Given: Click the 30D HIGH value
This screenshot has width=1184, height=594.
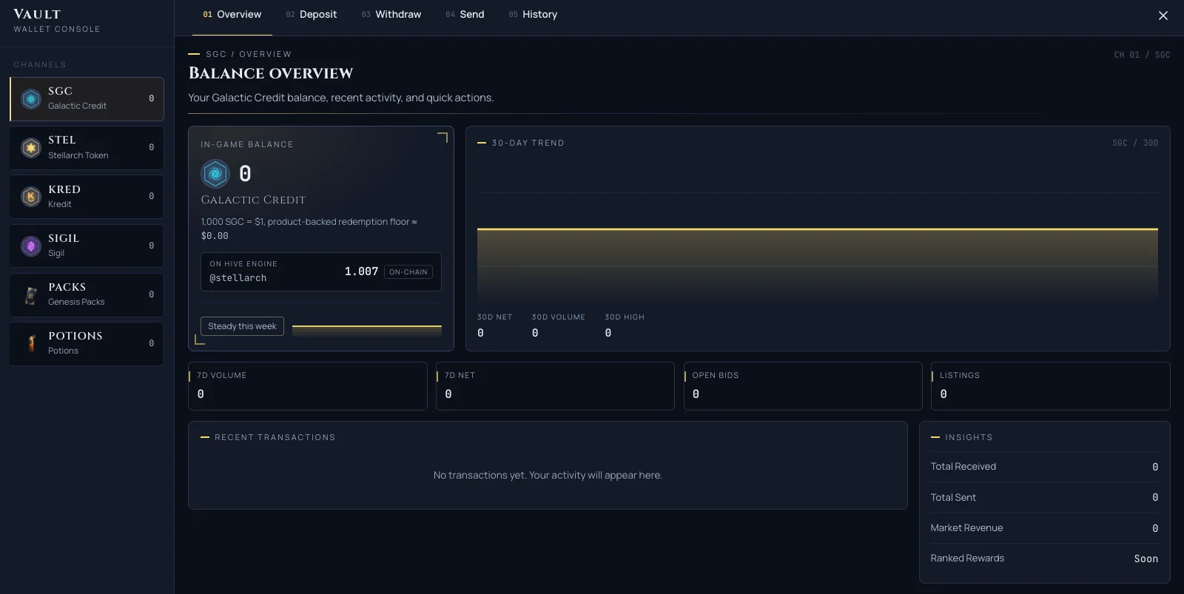Looking at the screenshot, I should [608, 333].
